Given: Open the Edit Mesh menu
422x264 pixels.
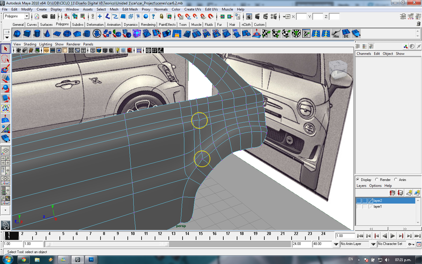Looking at the screenshot, I should click(x=130, y=9).
